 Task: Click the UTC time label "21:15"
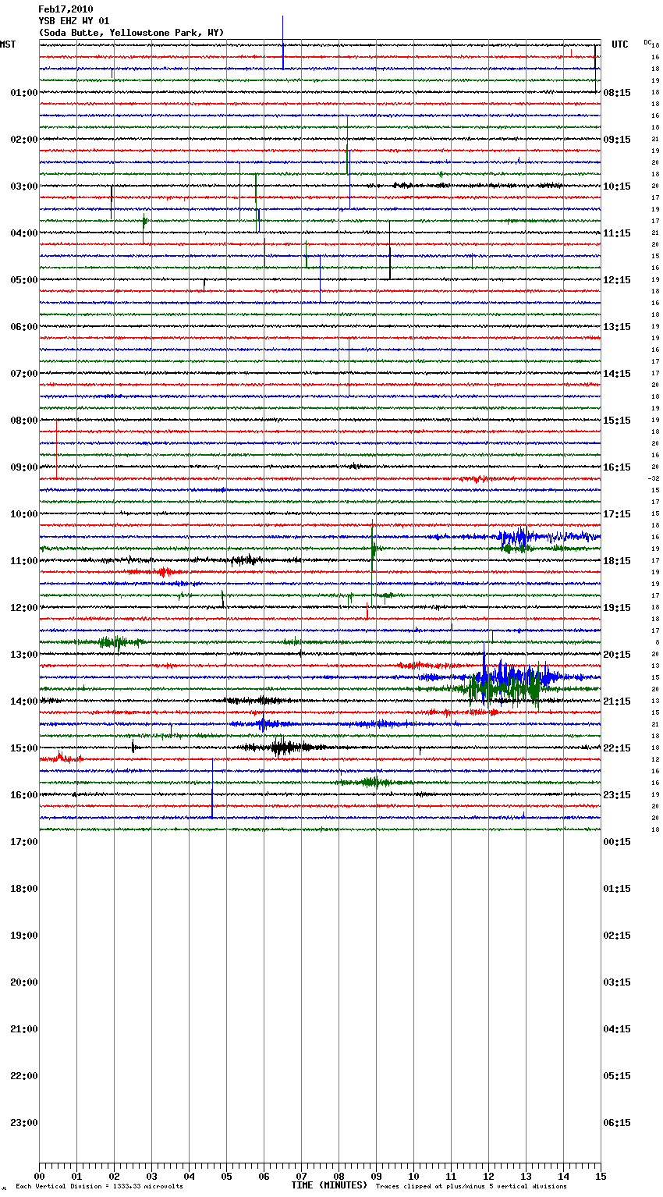[617, 702]
